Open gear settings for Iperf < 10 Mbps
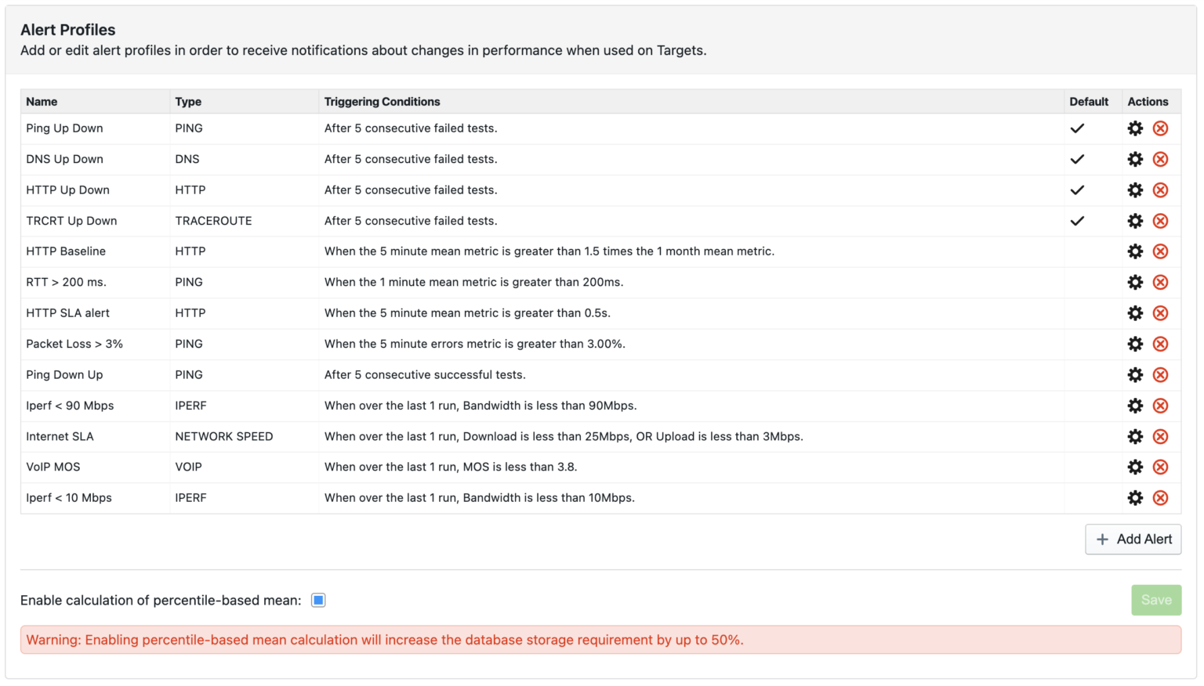Screen dimensions: 1204x686 tap(1135, 498)
